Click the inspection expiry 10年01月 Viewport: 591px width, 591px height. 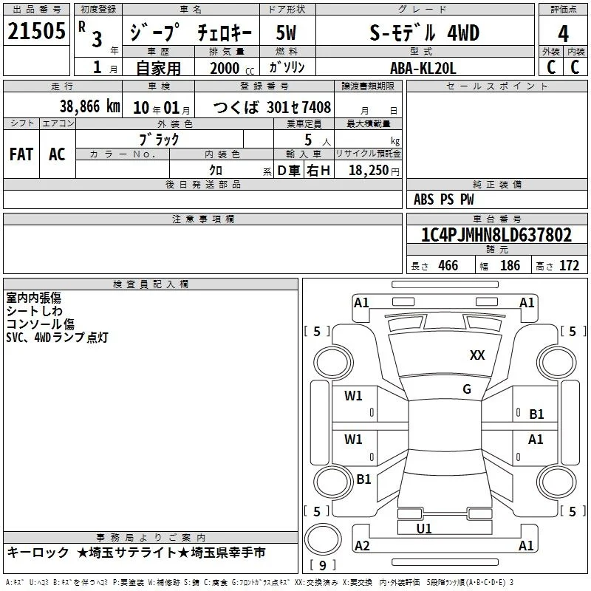(x=161, y=108)
